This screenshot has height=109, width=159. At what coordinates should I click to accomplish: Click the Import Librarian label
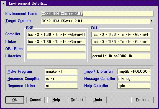pyautogui.click(x=98, y=71)
